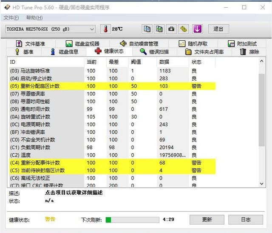Click the 数据 column header
This screenshot has height=233, width=272.
(173, 62)
